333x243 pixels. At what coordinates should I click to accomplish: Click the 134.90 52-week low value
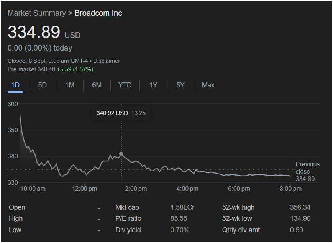click(300, 218)
